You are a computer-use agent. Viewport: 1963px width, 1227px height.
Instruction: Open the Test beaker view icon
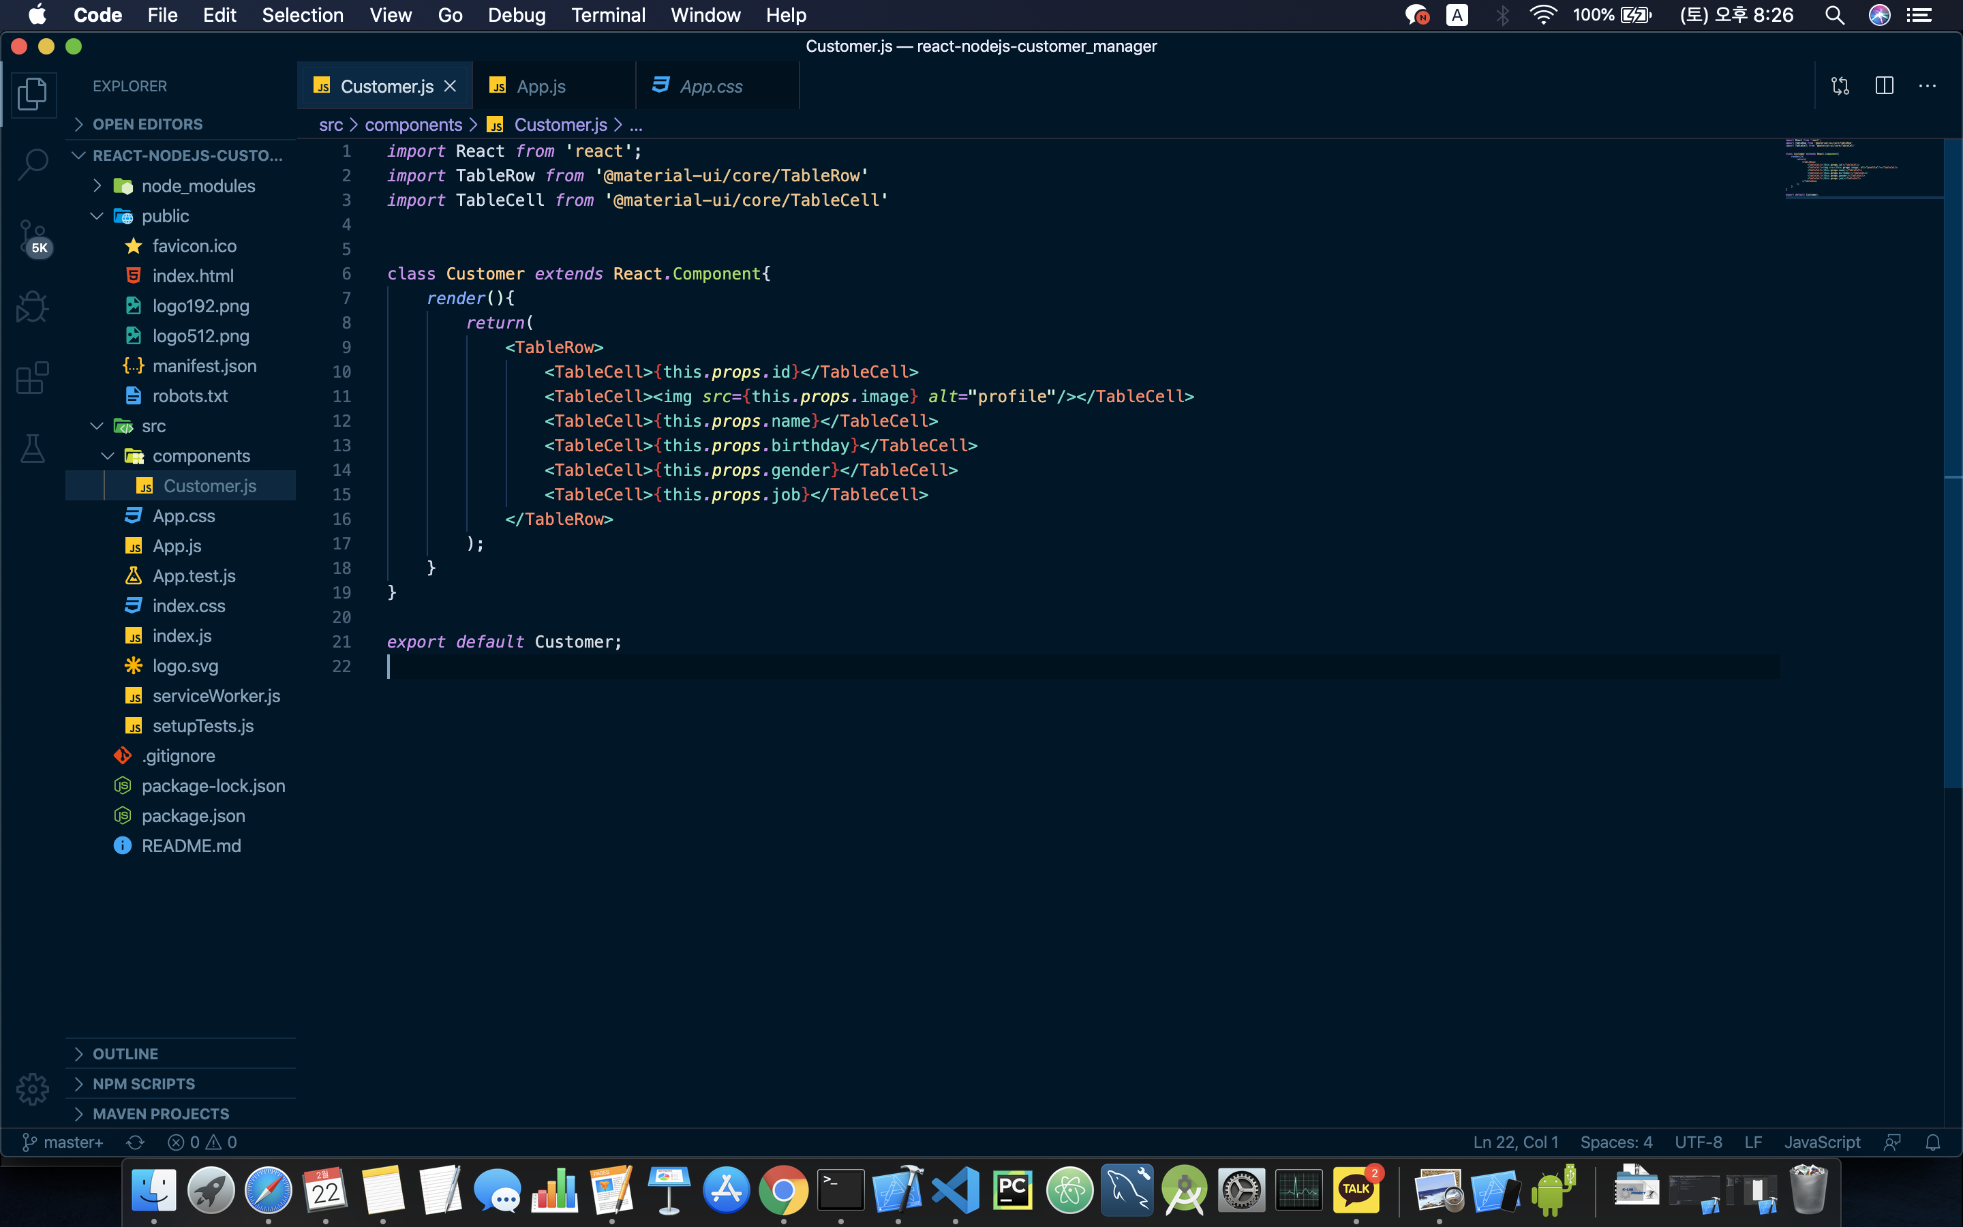(33, 449)
